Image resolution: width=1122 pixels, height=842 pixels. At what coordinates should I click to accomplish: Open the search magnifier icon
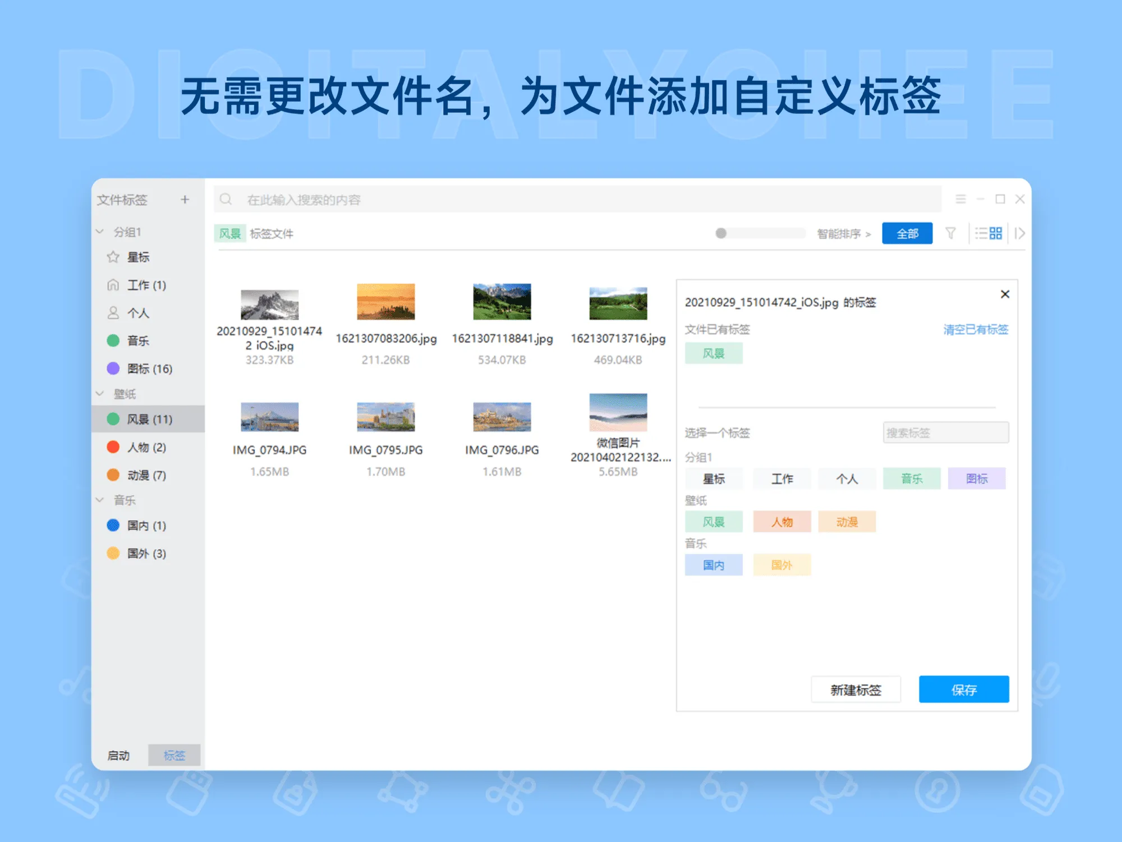pyautogui.click(x=226, y=199)
